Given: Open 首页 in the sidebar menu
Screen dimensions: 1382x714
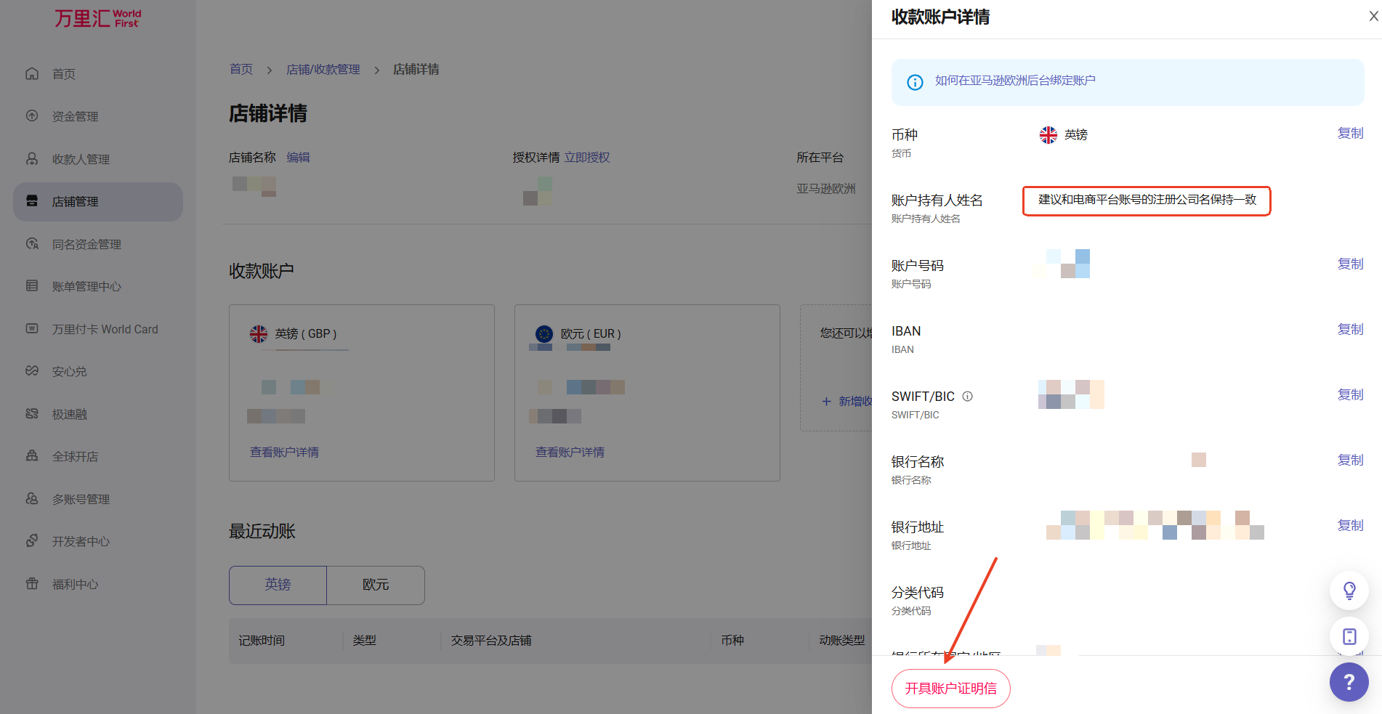Looking at the screenshot, I should pyautogui.click(x=64, y=74).
